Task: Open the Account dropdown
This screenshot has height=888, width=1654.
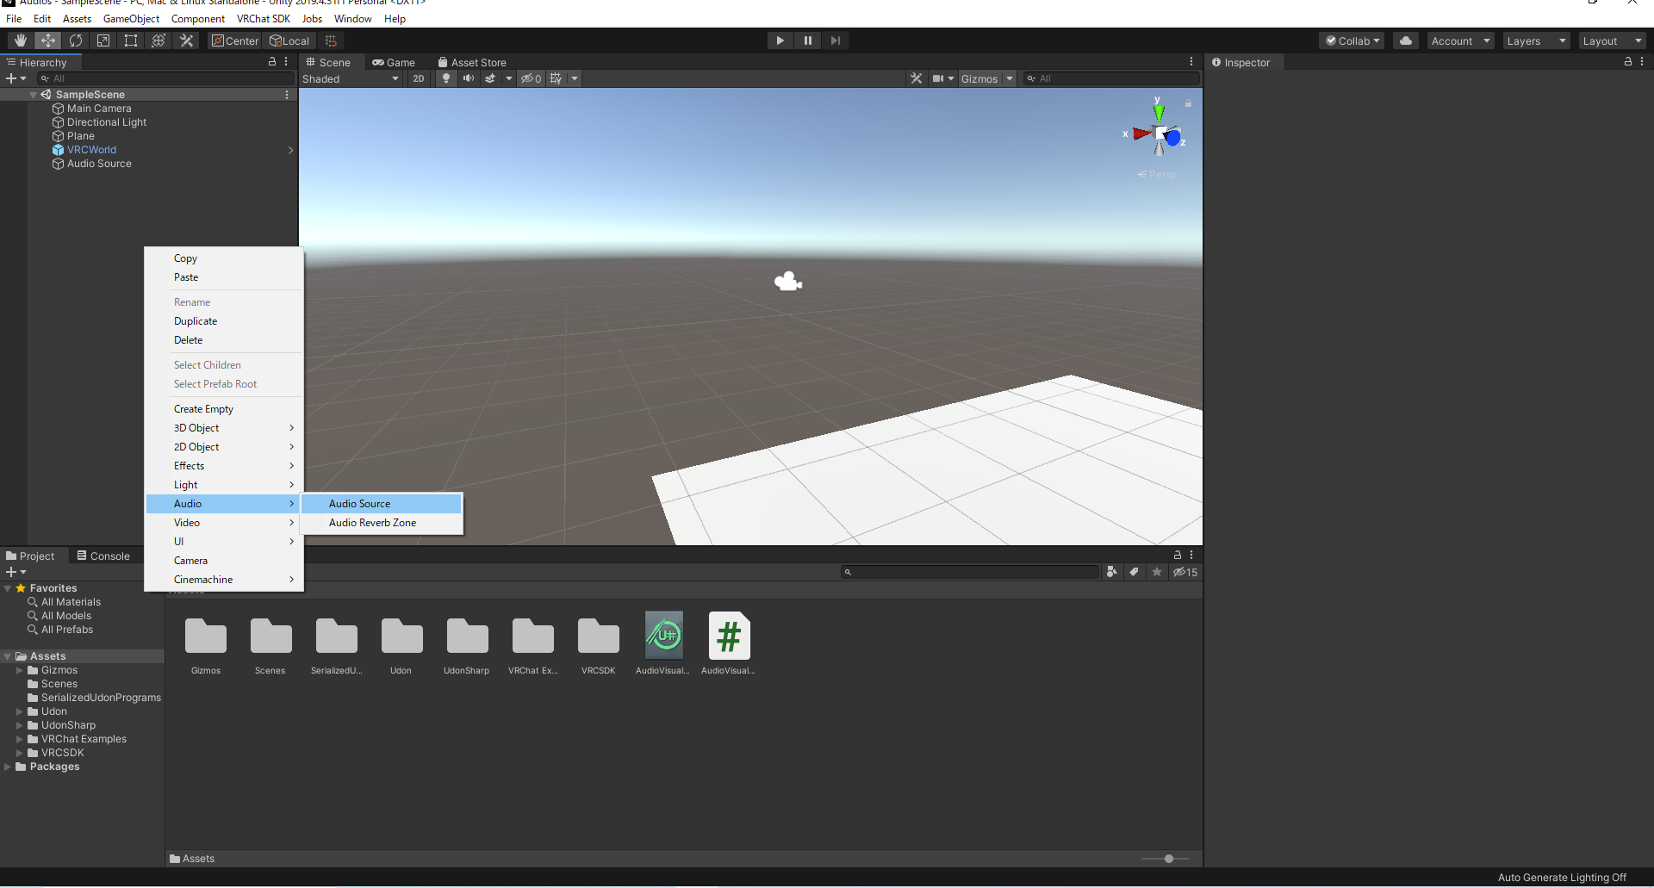Action: click(x=1460, y=40)
